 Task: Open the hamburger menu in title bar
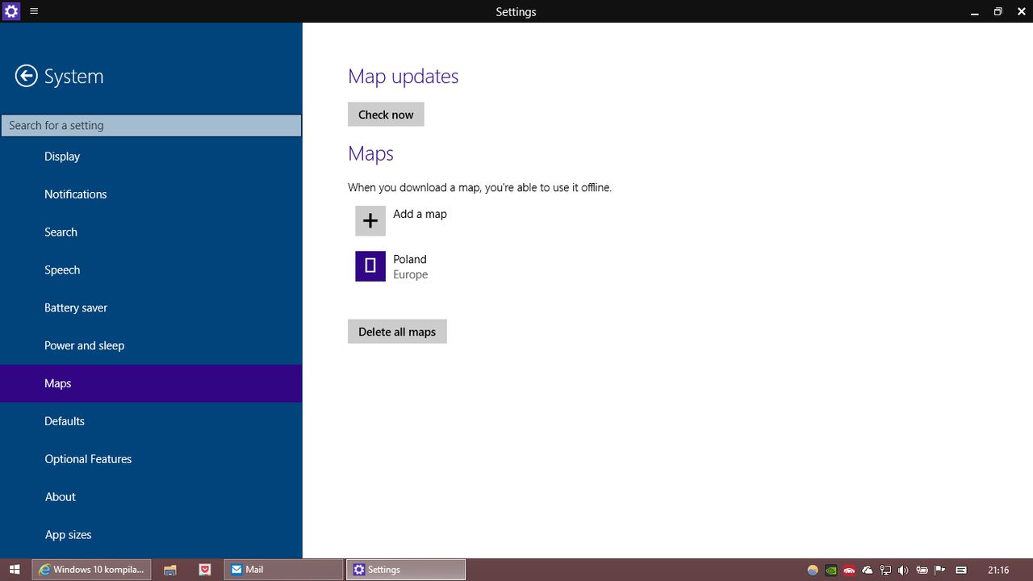point(34,11)
